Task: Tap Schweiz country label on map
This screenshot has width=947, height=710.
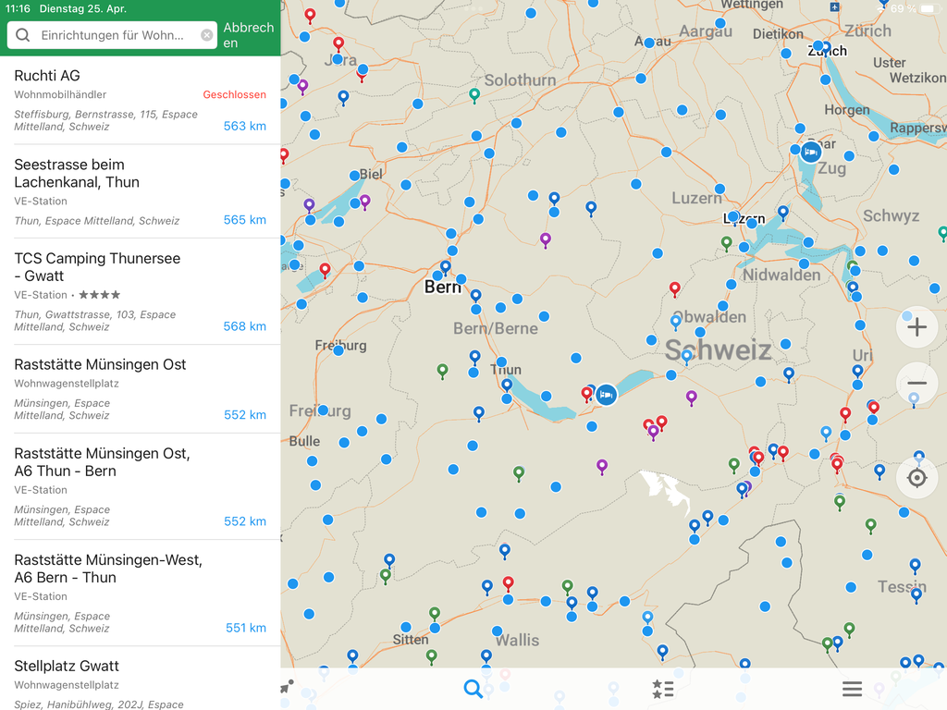Action: point(718,350)
